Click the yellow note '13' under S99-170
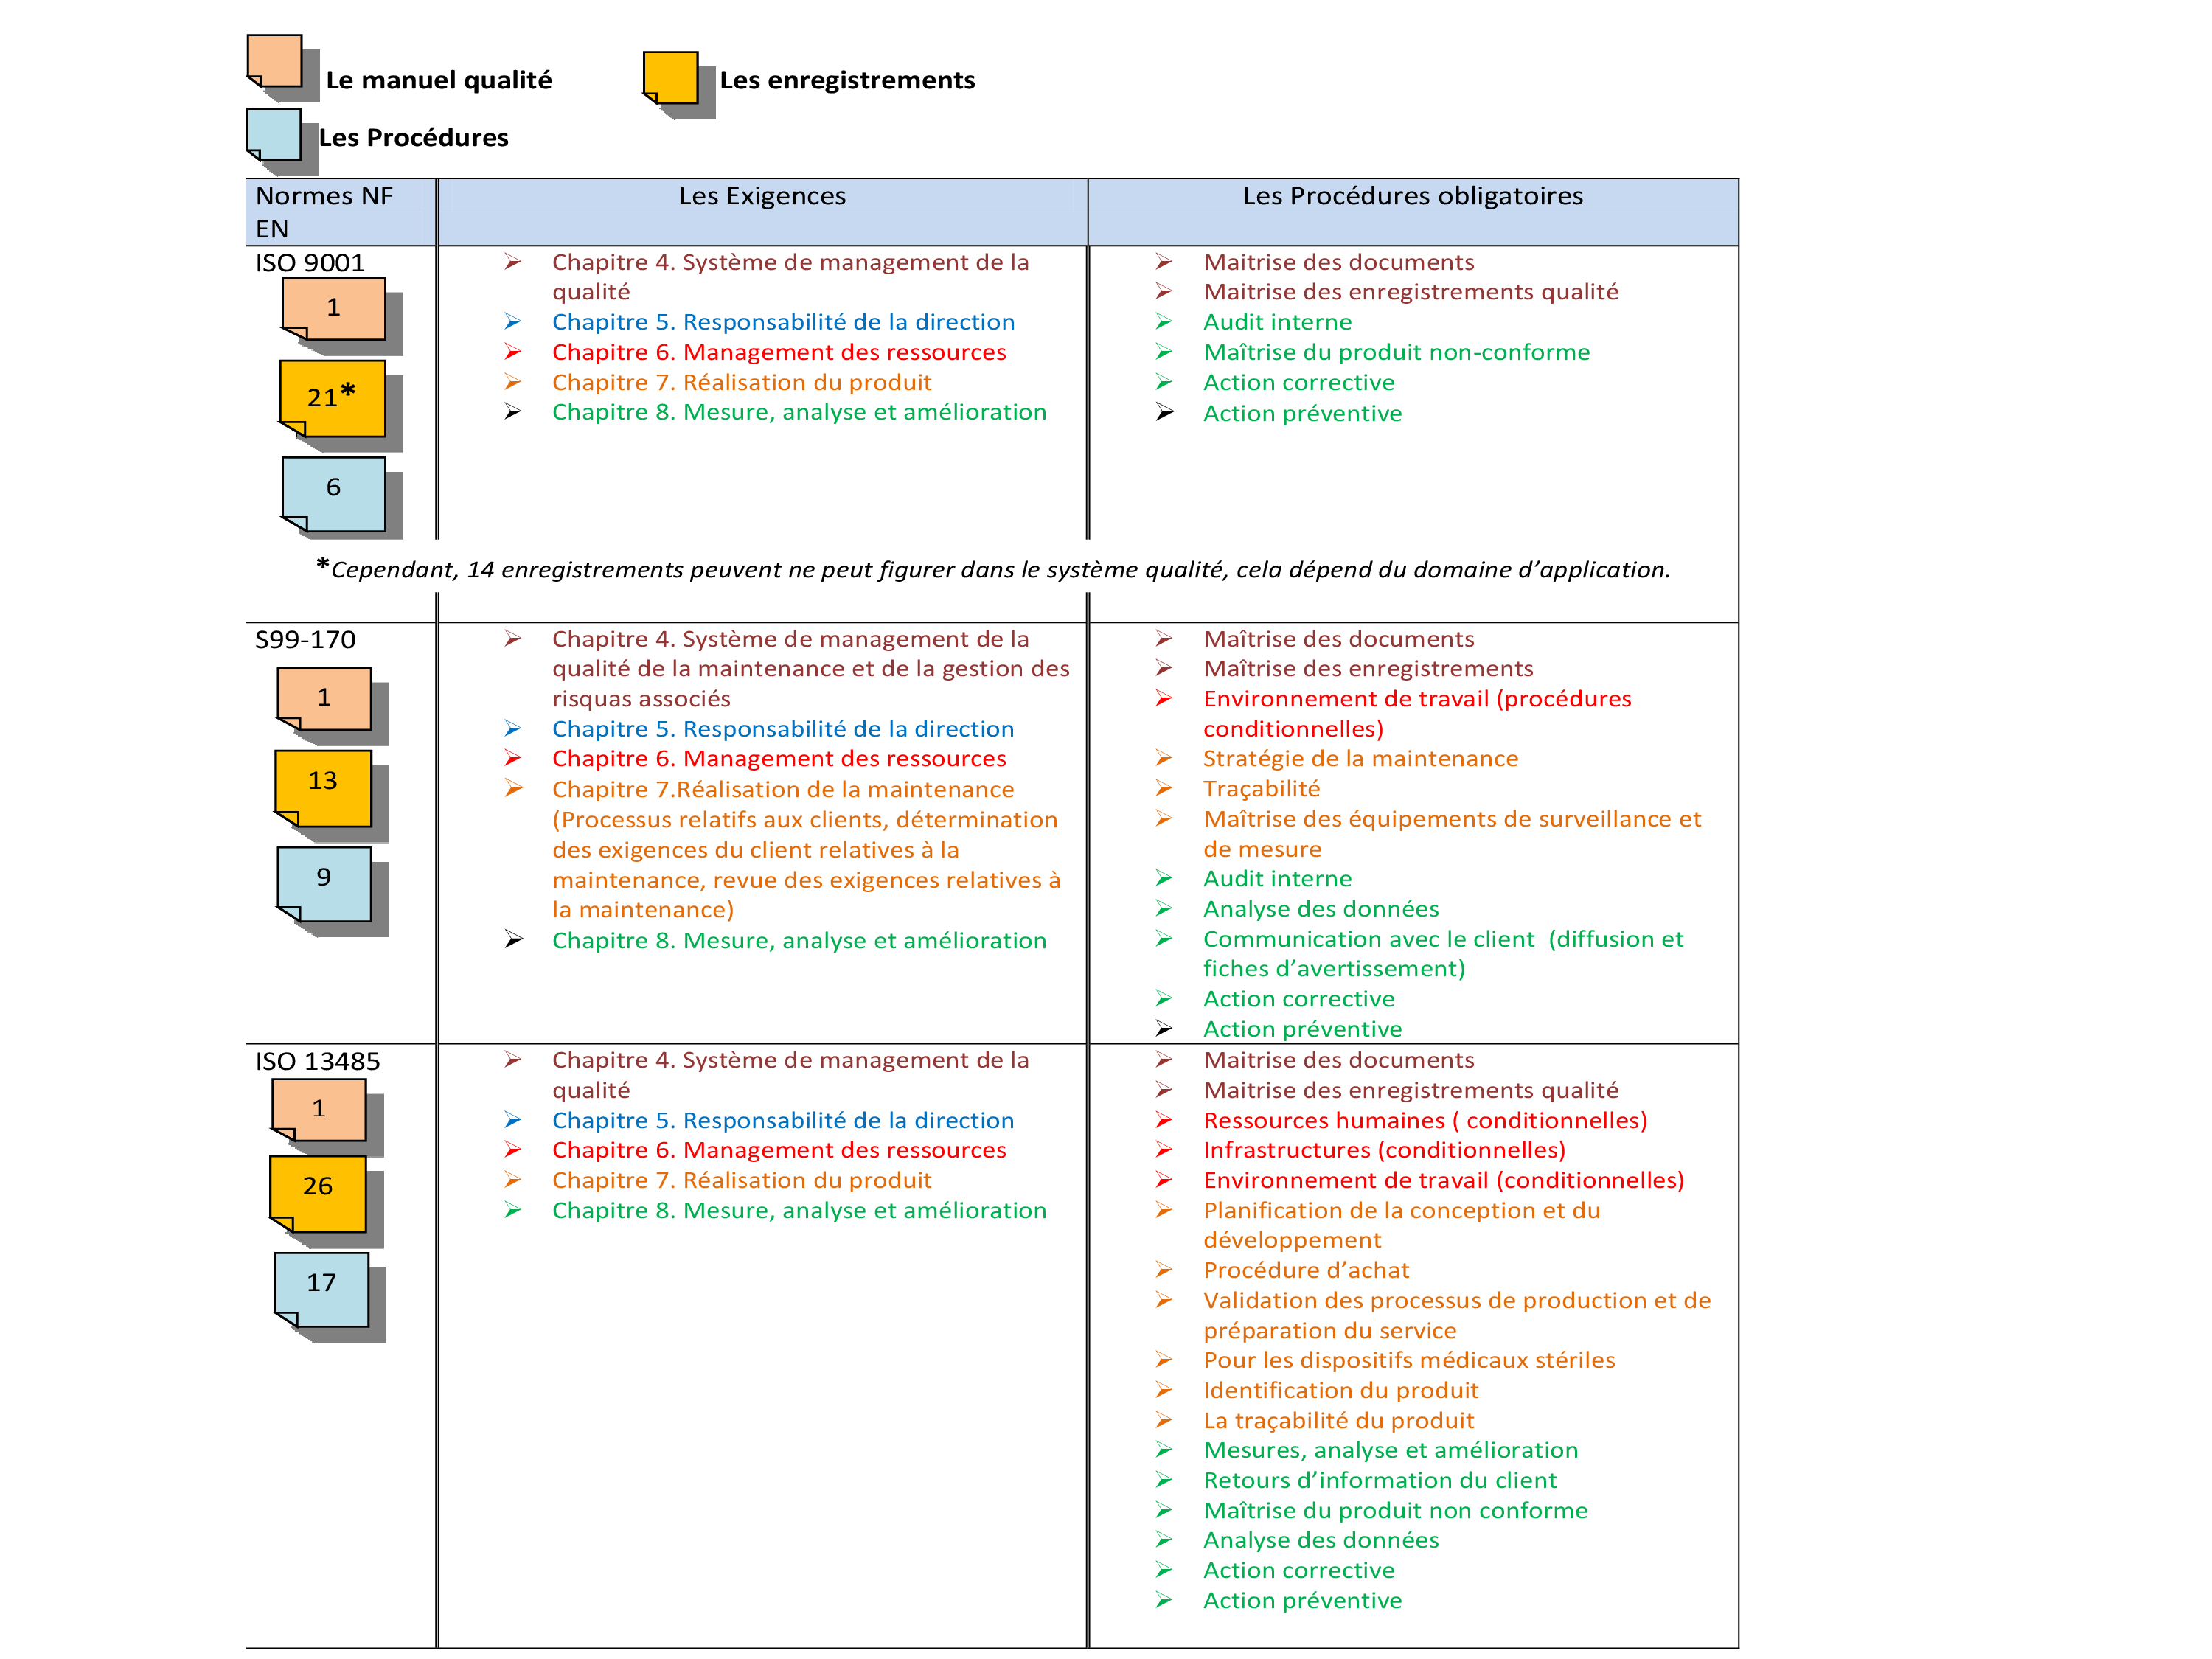 (323, 789)
